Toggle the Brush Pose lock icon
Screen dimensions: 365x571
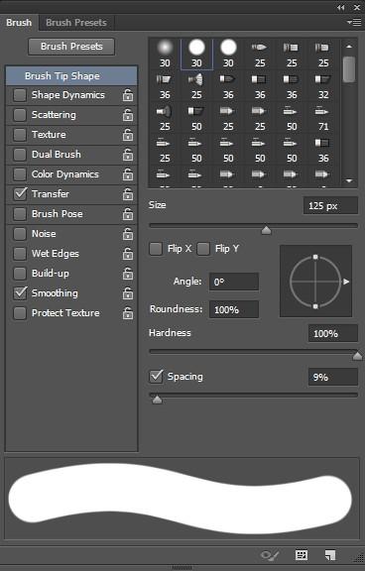coord(128,214)
